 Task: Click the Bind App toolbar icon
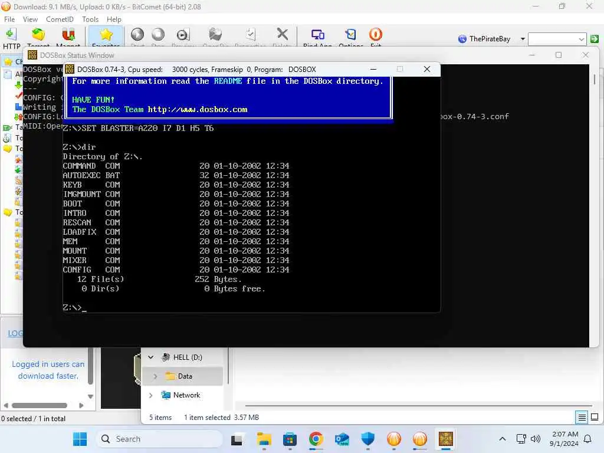[x=317, y=35]
